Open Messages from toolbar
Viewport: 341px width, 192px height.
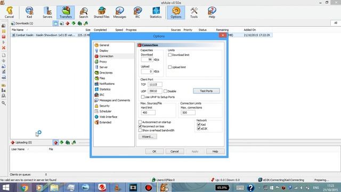click(119, 12)
